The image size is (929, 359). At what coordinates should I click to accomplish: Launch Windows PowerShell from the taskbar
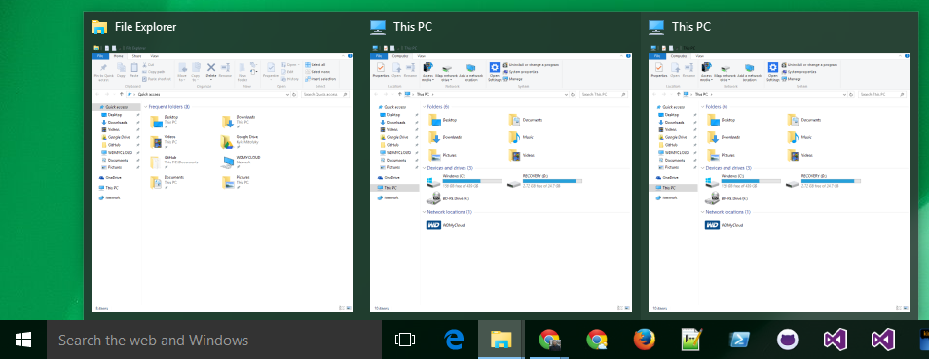click(x=740, y=340)
